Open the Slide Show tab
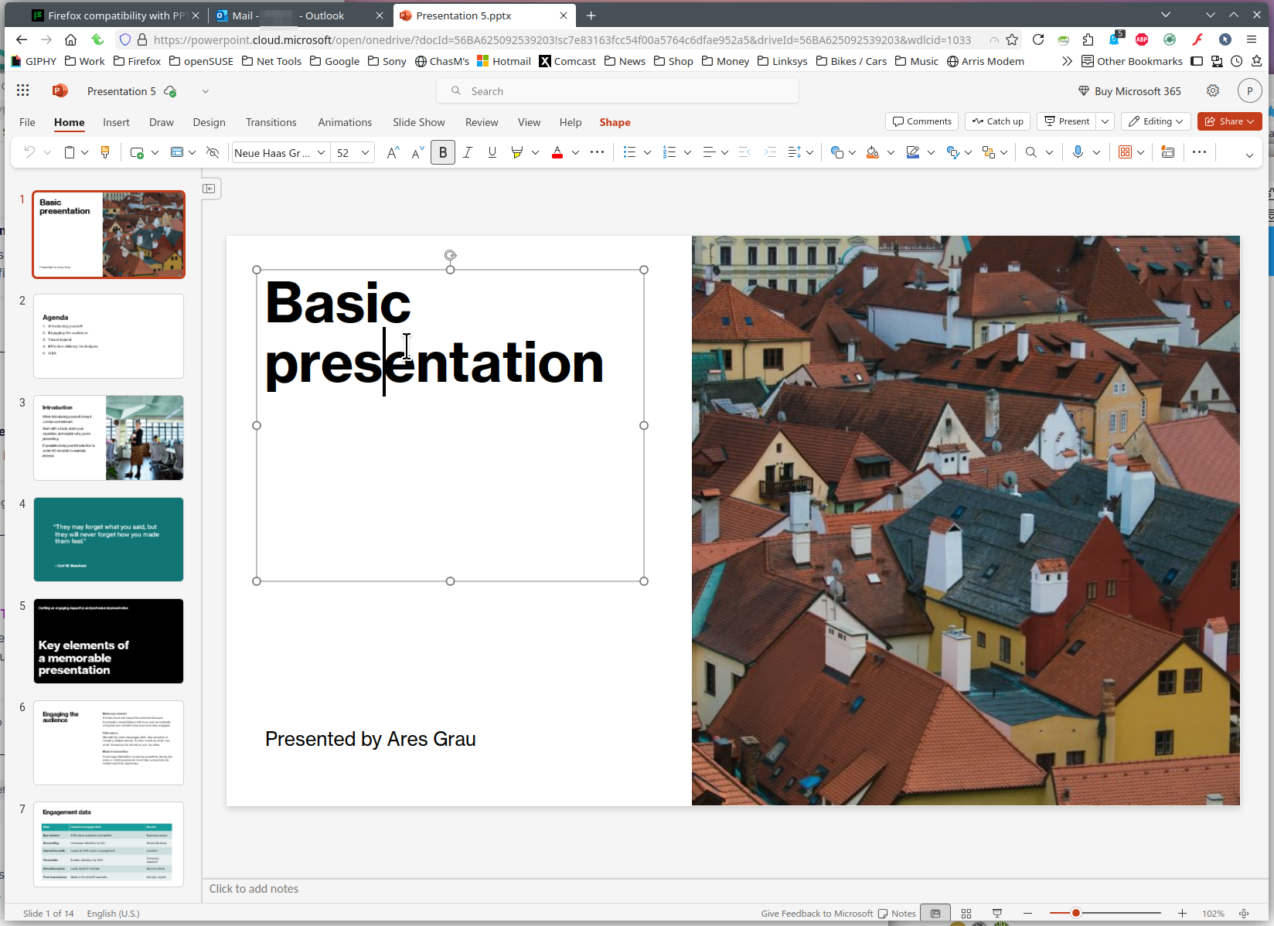 (x=418, y=122)
